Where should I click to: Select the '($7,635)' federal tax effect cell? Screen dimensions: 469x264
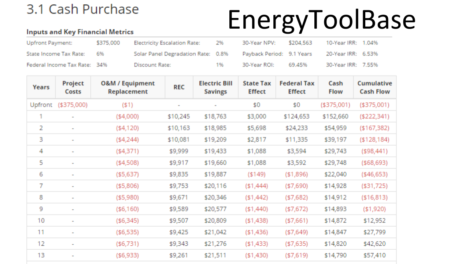click(296, 243)
